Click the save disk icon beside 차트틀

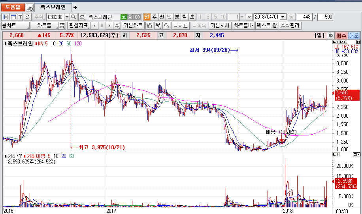pyautogui.click(x=62, y=26)
